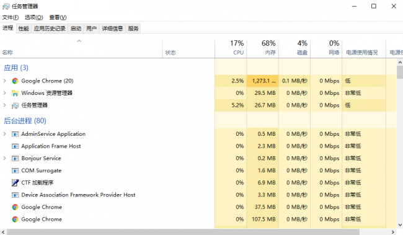The width and height of the screenshot is (403, 235).
Task: Expand the Google Chrome (20) group
Action: (4, 81)
